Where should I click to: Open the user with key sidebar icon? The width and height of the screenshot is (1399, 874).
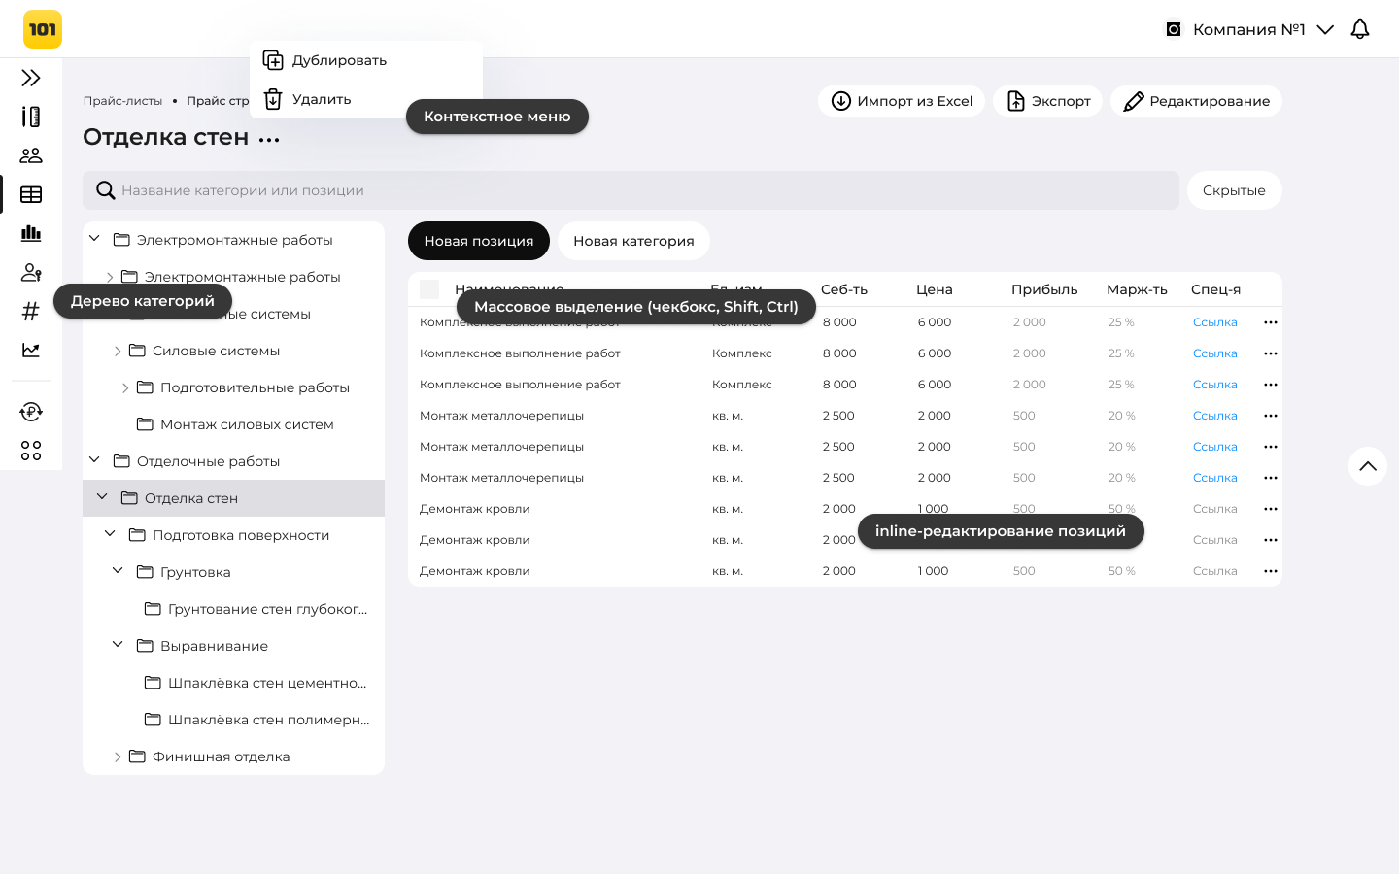pyautogui.click(x=31, y=272)
